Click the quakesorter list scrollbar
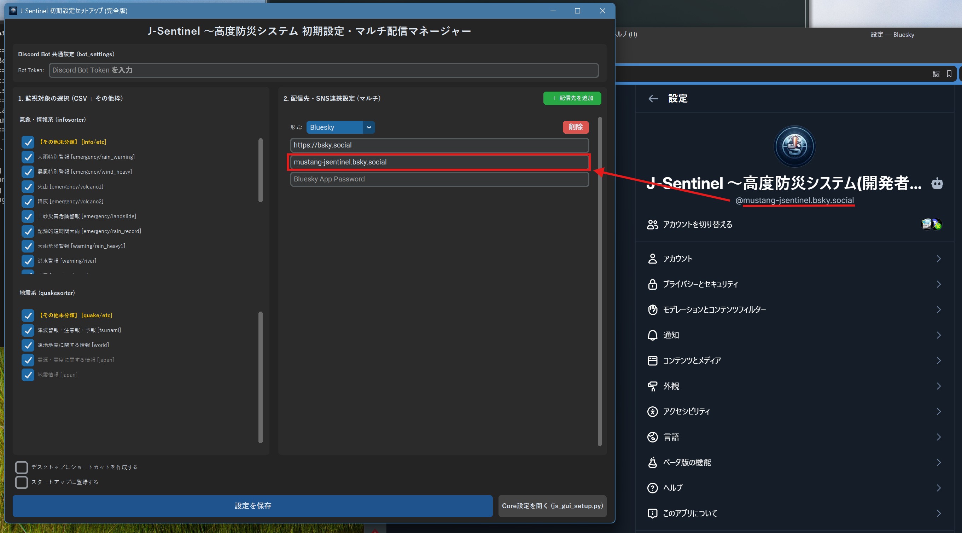 (x=260, y=377)
